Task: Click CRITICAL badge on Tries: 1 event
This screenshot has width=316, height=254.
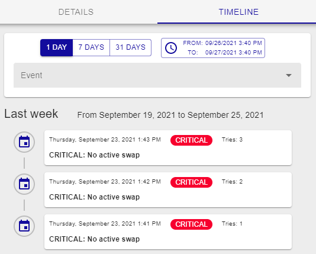Action: tap(191, 224)
